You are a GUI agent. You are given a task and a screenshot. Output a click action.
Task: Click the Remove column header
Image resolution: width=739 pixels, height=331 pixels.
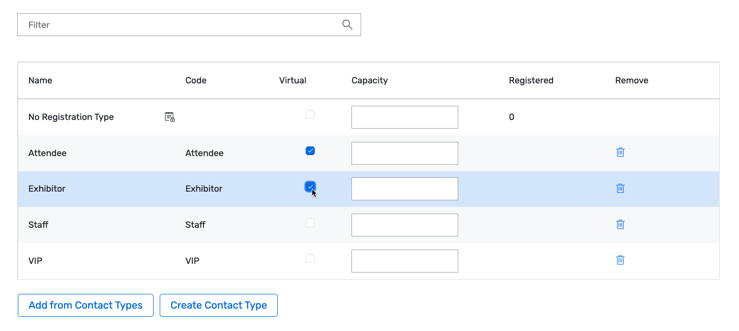[x=632, y=80]
